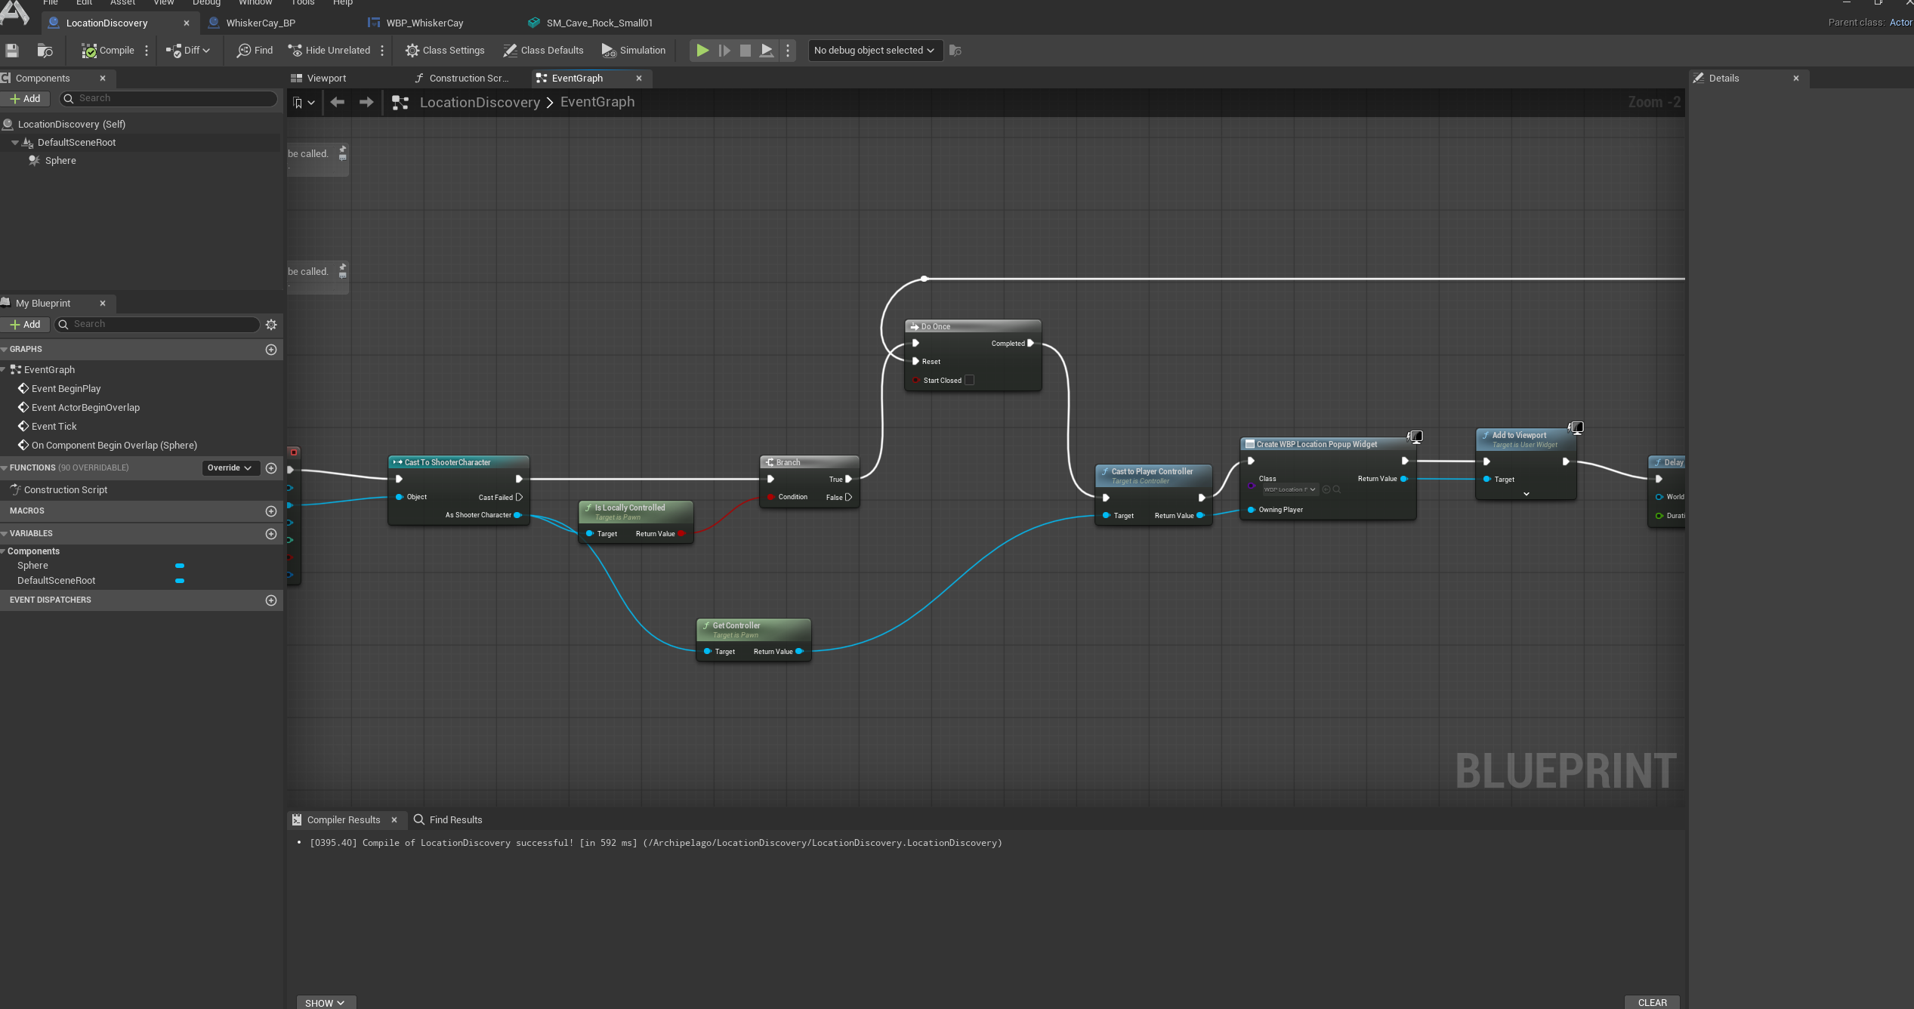Switch to the WhiskerCay_BP tab

261,23
